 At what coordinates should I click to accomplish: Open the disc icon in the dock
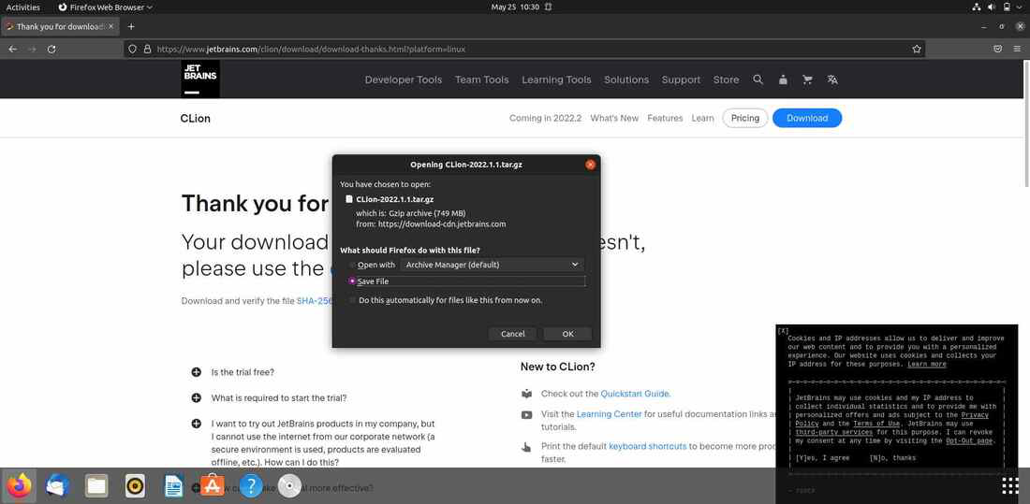click(x=289, y=486)
